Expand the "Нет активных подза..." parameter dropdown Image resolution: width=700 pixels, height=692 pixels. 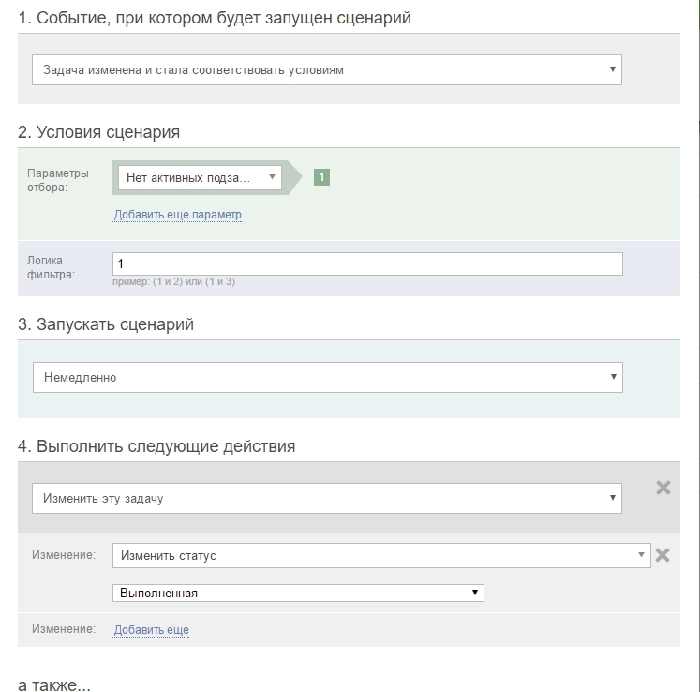(x=200, y=176)
